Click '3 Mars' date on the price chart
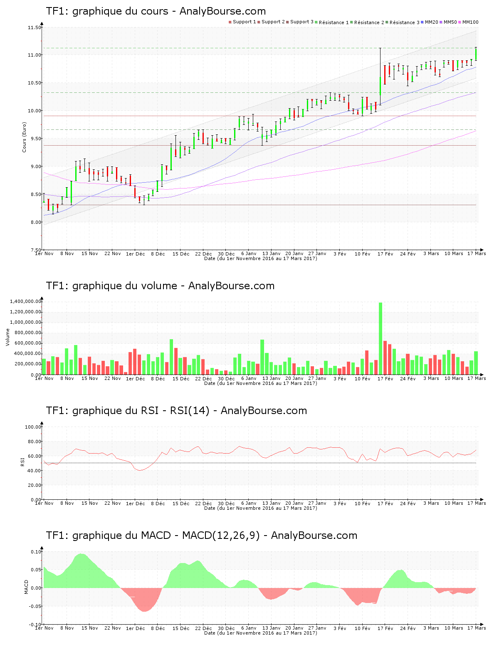 tap(431, 253)
